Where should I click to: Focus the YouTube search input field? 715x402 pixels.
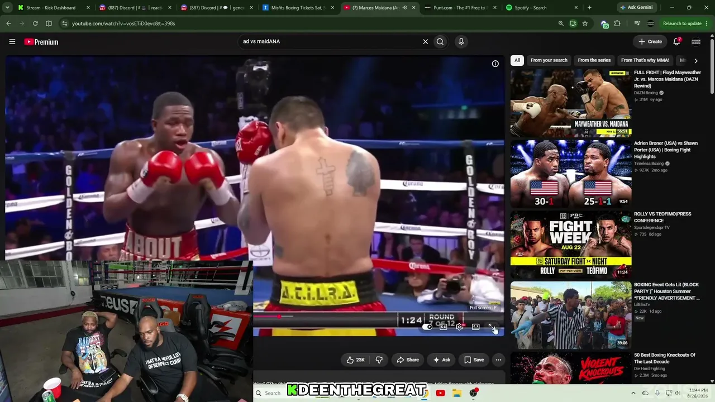tap(330, 41)
